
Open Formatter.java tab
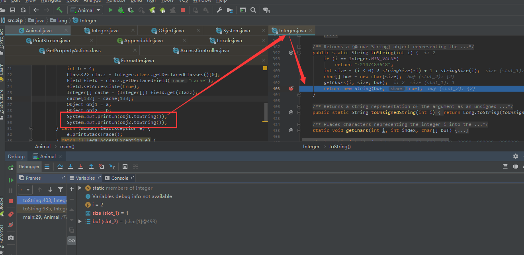point(137,60)
